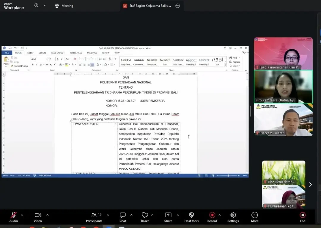
Task: Toggle bold formatting in Word ribbon
Action: click(33, 65)
